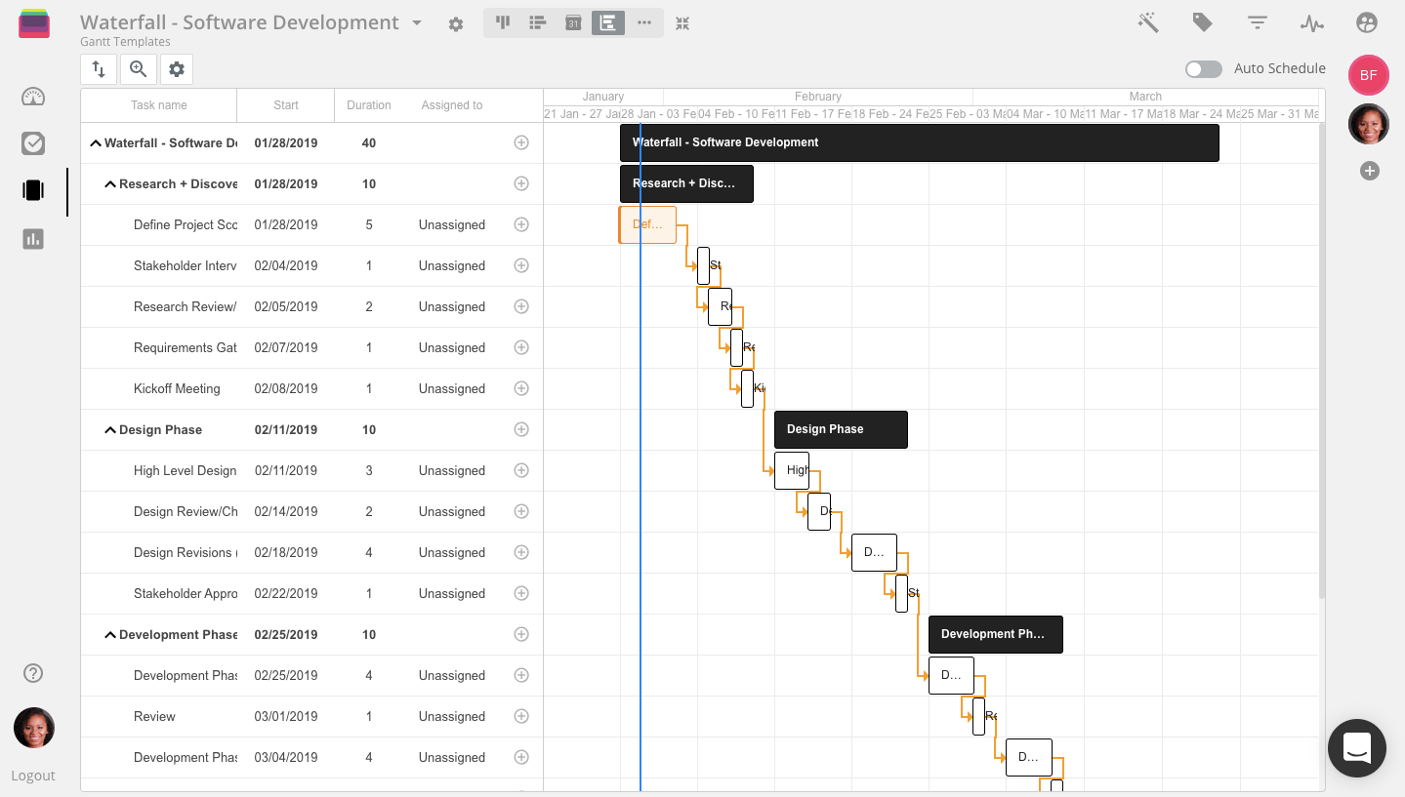The height and width of the screenshot is (797, 1405).
Task: Click the magic wand automation icon
Action: 1148,23
